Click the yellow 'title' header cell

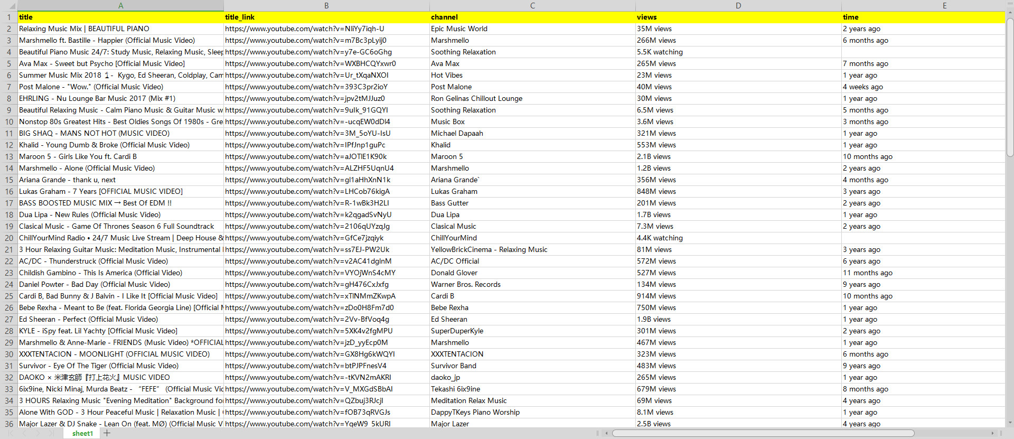(120, 17)
